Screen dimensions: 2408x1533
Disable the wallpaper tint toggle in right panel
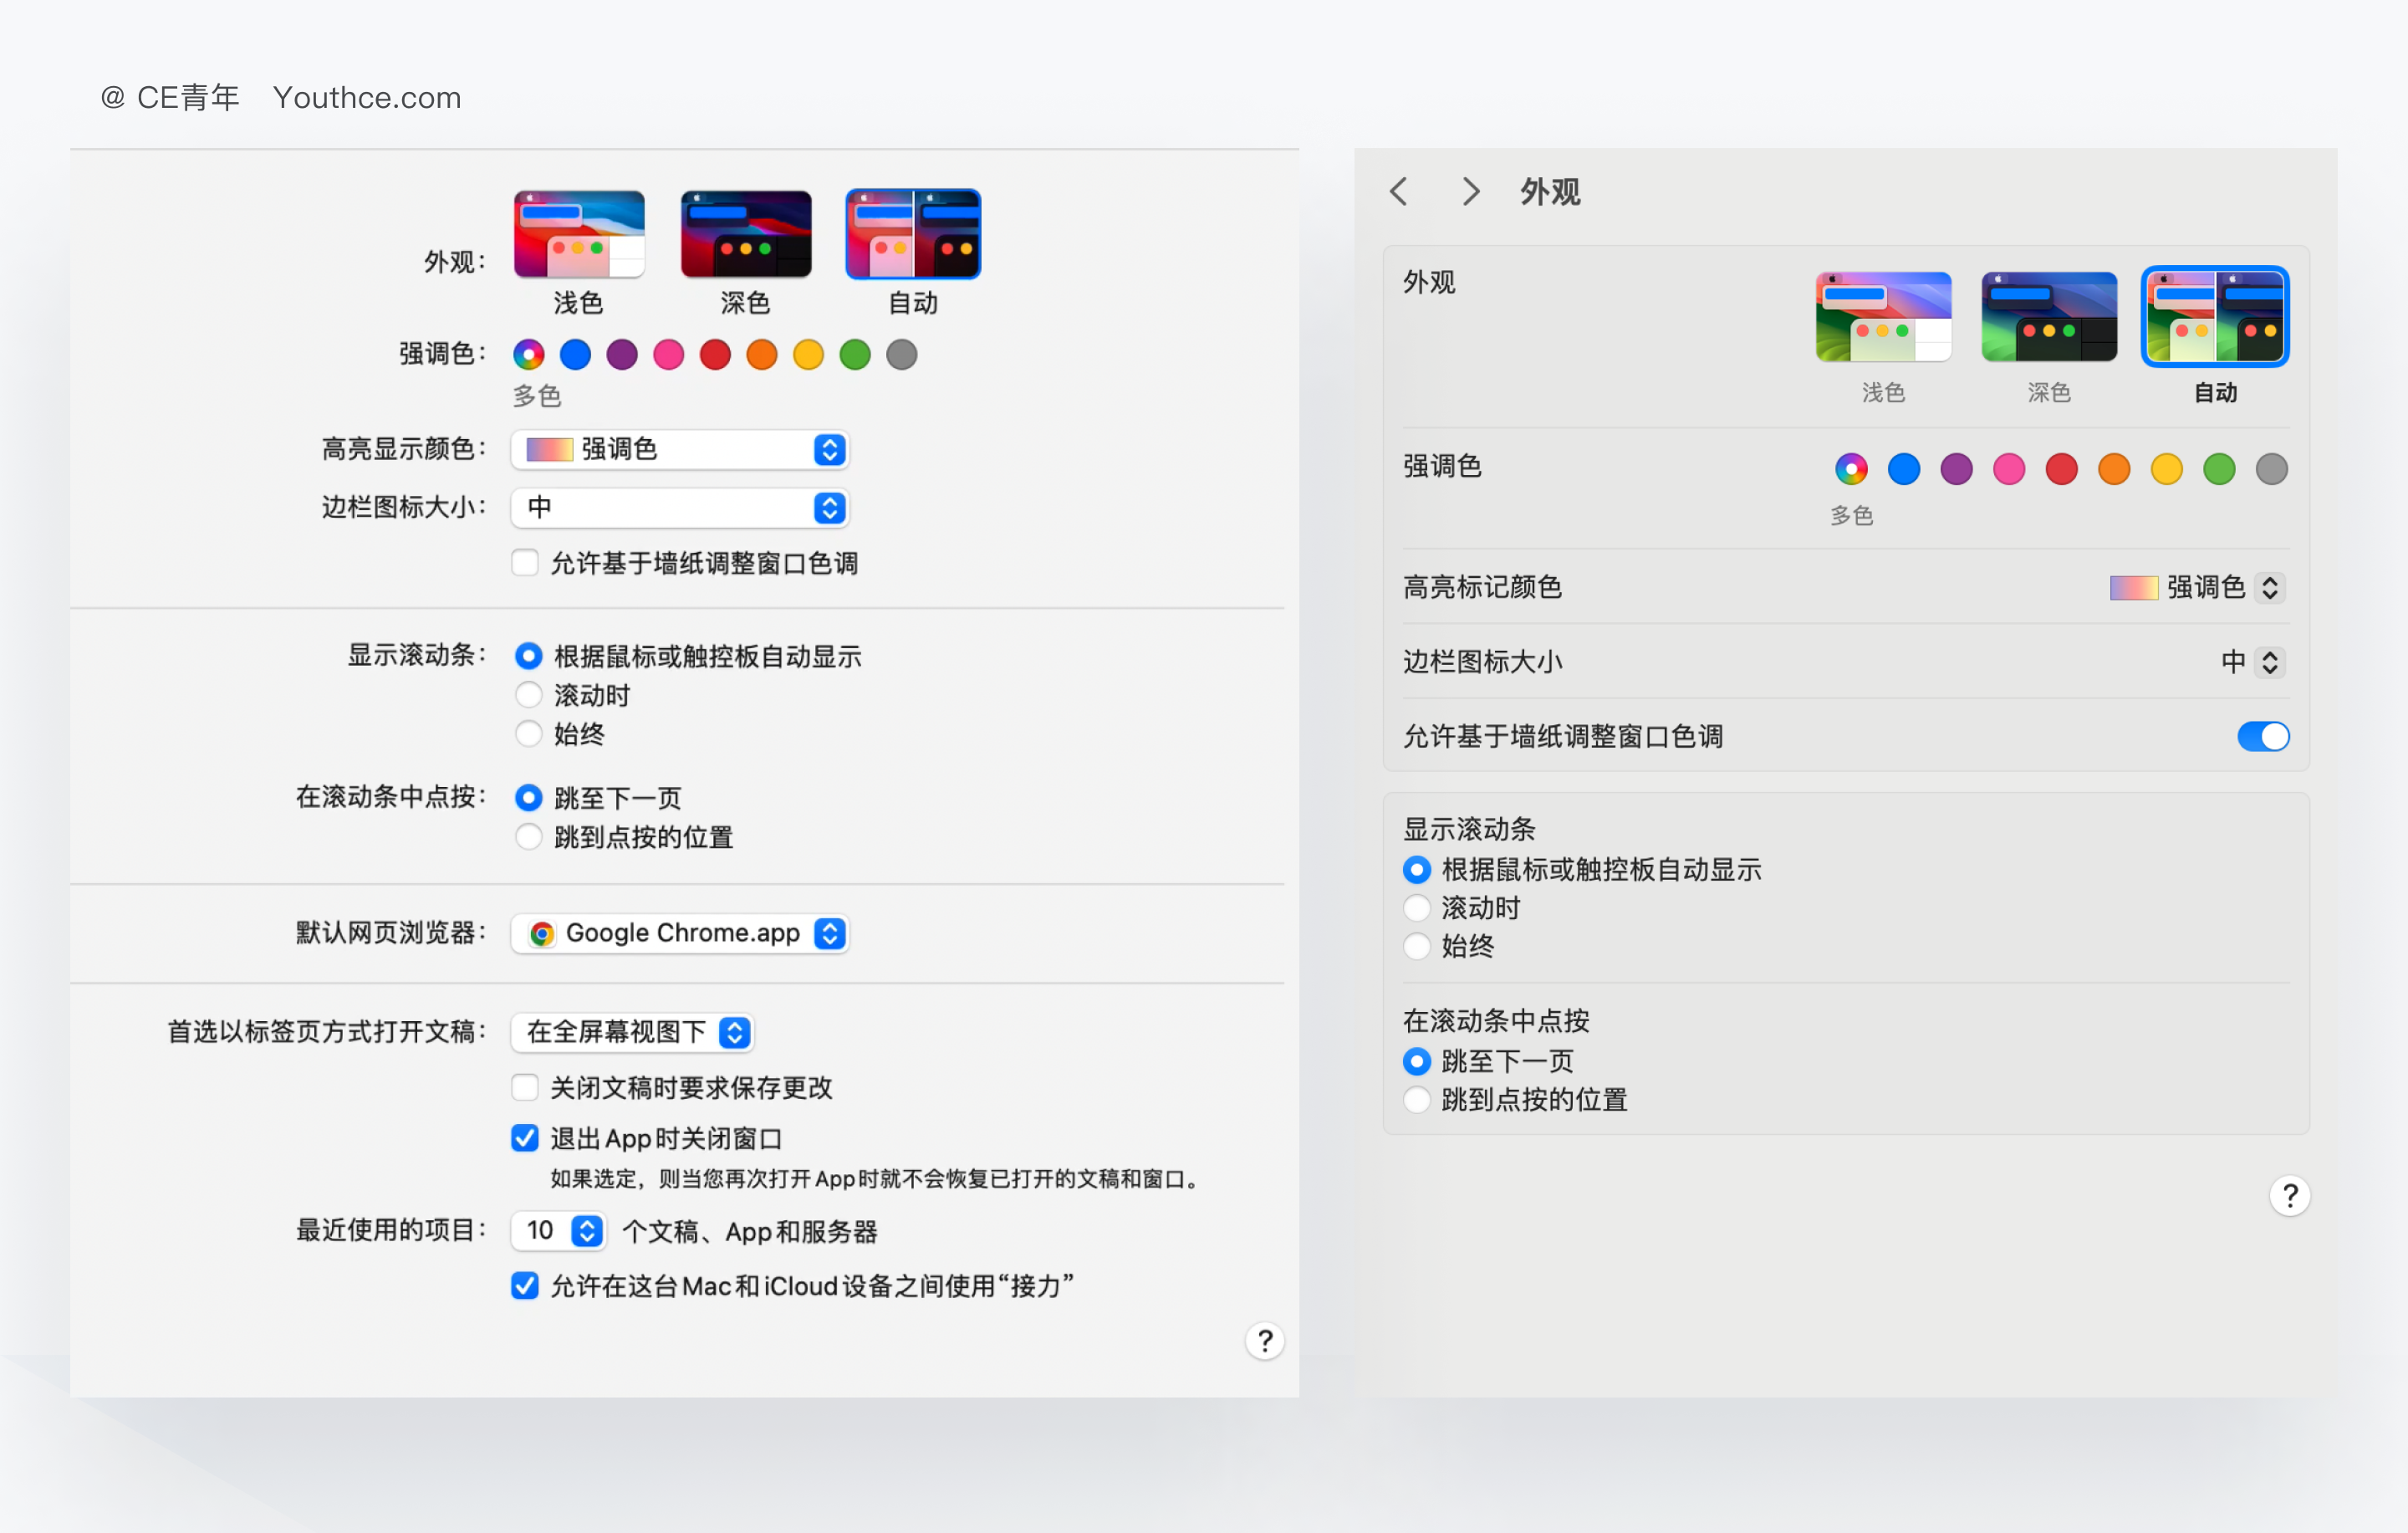2264,736
